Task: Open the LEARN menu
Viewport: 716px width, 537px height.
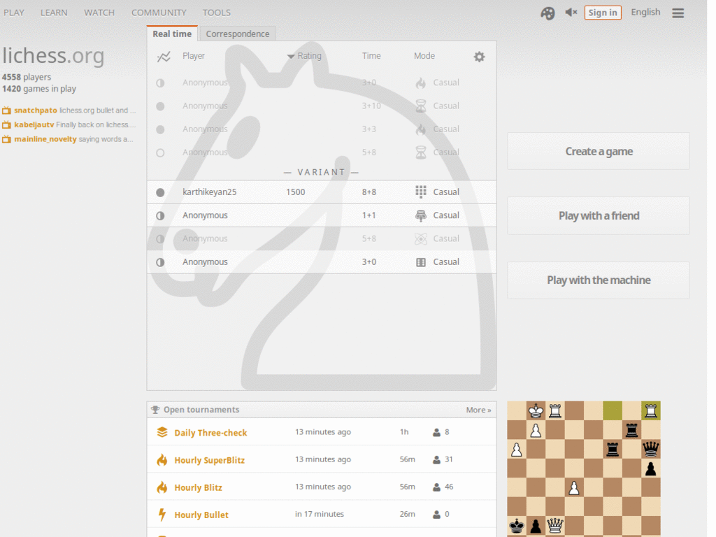Action: pos(54,13)
